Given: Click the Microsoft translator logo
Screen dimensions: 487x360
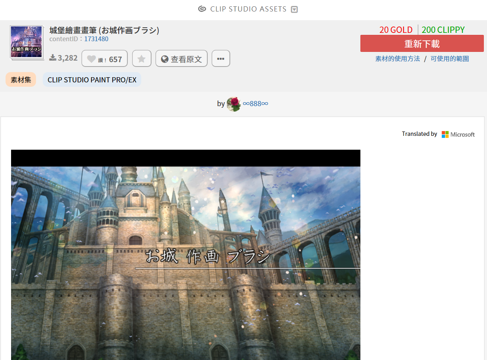Looking at the screenshot, I should 458,134.
